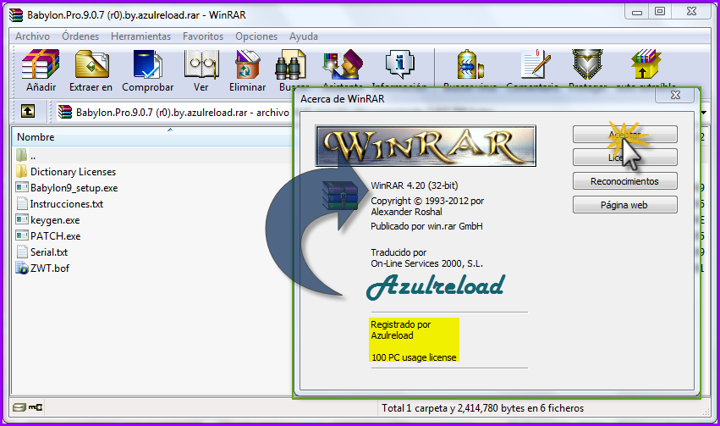Viewport: 720px width, 426px height.
Task: Select the Instrucciones.txt file
Action: (60, 203)
